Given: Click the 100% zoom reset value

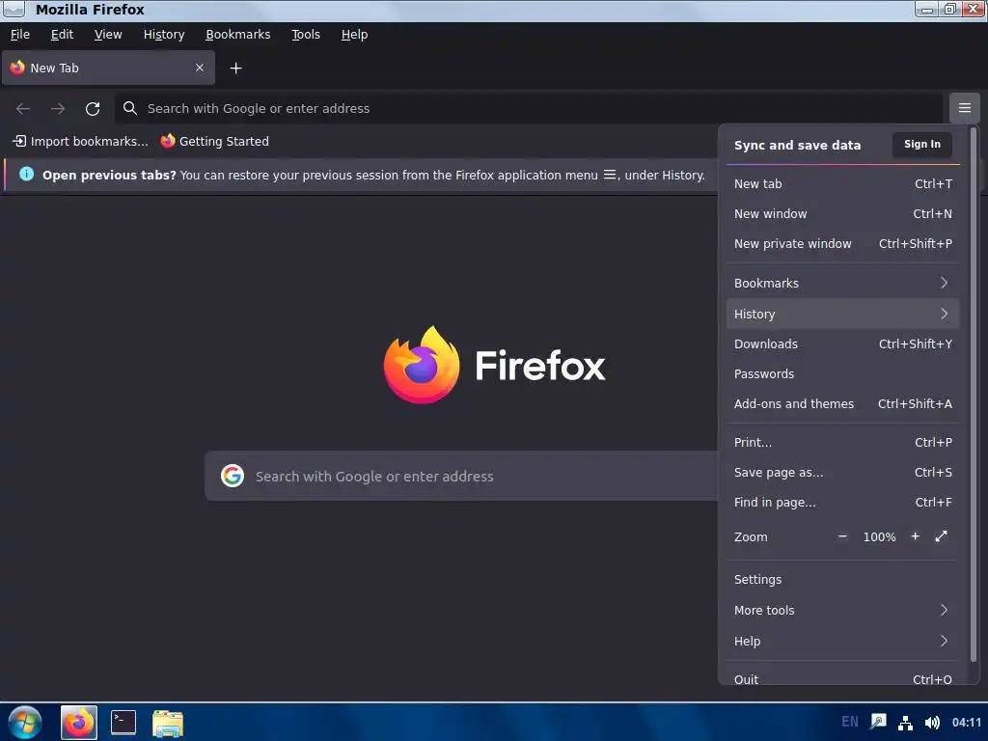Looking at the screenshot, I should [879, 536].
